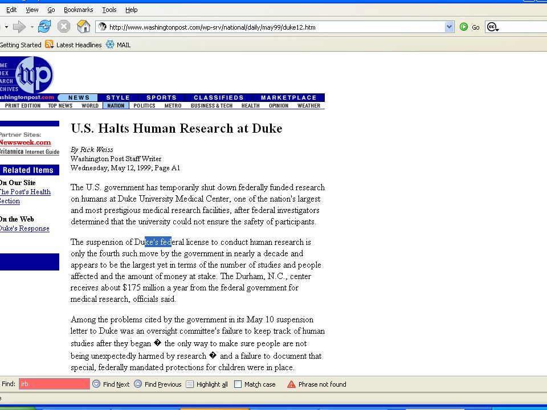The height and width of the screenshot is (410, 547).
Task: Go to the Home page icon
Action: coord(83,27)
